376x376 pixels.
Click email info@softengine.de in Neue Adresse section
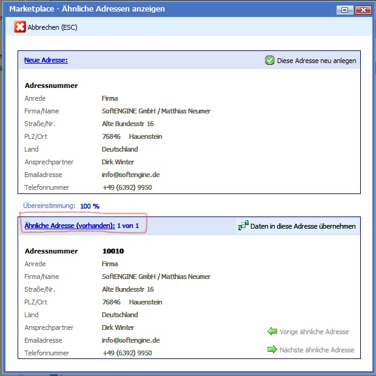point(130,175)
